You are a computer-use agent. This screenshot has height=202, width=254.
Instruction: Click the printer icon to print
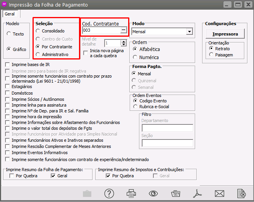pos(131,193)
